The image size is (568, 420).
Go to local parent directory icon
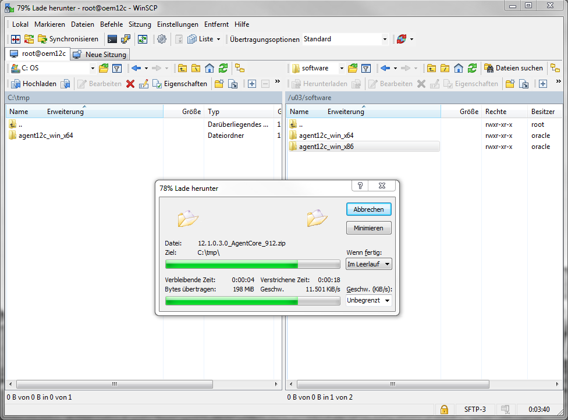(183, 68)
